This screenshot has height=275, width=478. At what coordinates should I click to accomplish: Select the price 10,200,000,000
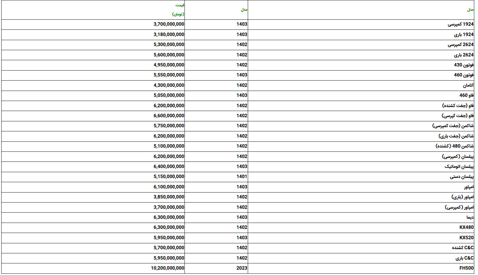pos(168,268)
